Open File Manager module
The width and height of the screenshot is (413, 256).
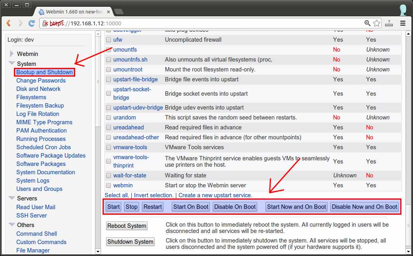tap(33, 250)
